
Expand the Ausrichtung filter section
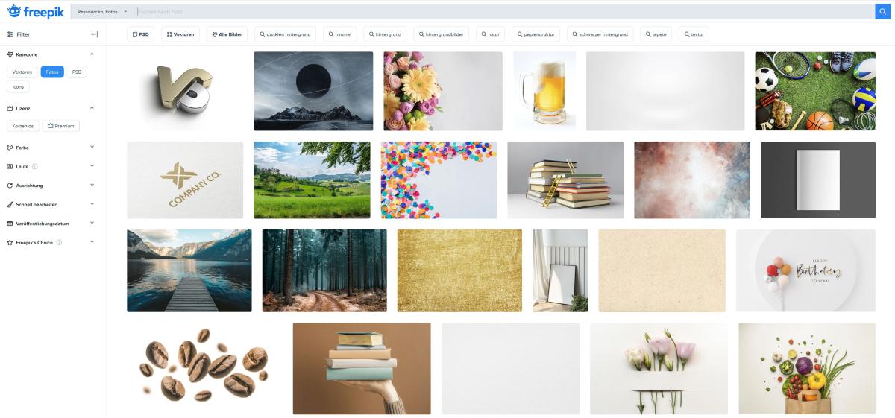tap(50, 185)
